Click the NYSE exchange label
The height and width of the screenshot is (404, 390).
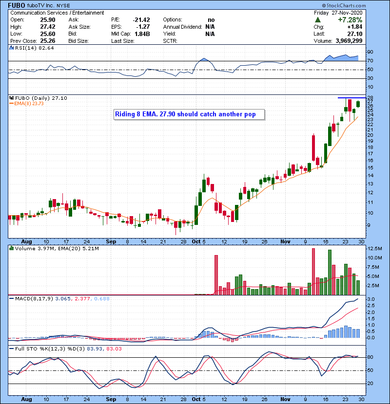click(63, 6)
